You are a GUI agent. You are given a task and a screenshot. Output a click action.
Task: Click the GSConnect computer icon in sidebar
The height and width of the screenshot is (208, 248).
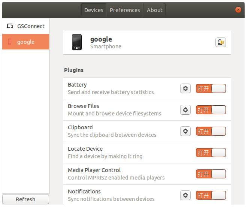pyautogui.click(x=10, y=26)
